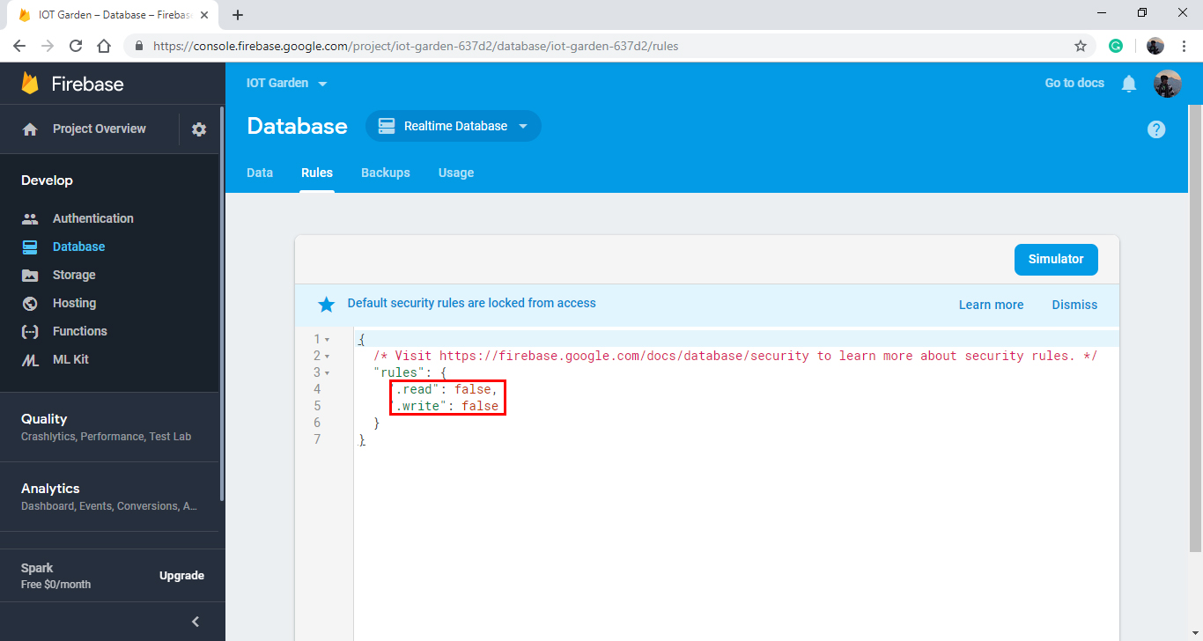The height and width of the screenshot is (641, 1203).
Task: Click the comment line about security rules
Action: coord(735,356)
